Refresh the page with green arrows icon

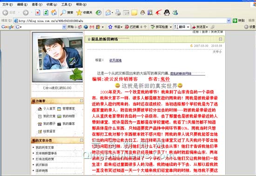point(46,13)
